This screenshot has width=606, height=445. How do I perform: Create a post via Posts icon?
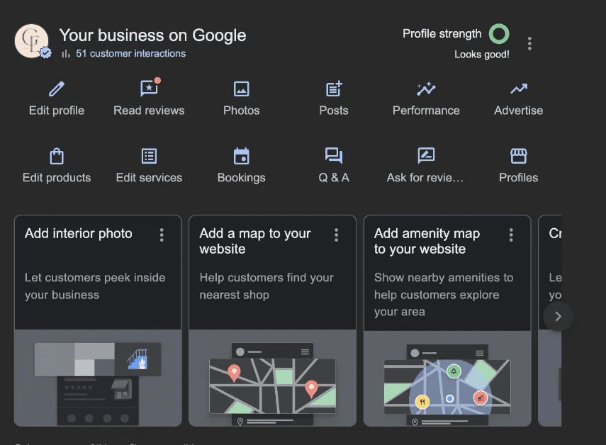click(x=334, y=89)
